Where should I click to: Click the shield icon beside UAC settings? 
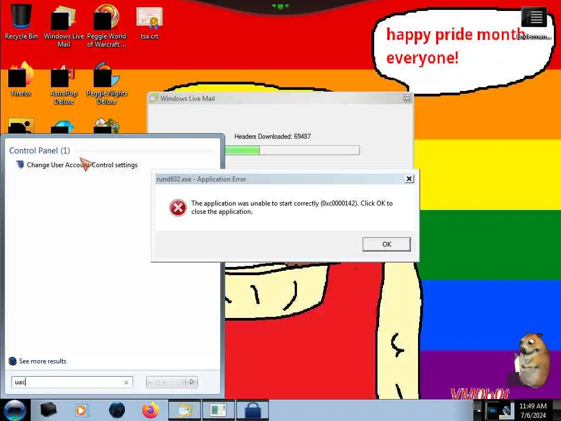click(20, 164)
